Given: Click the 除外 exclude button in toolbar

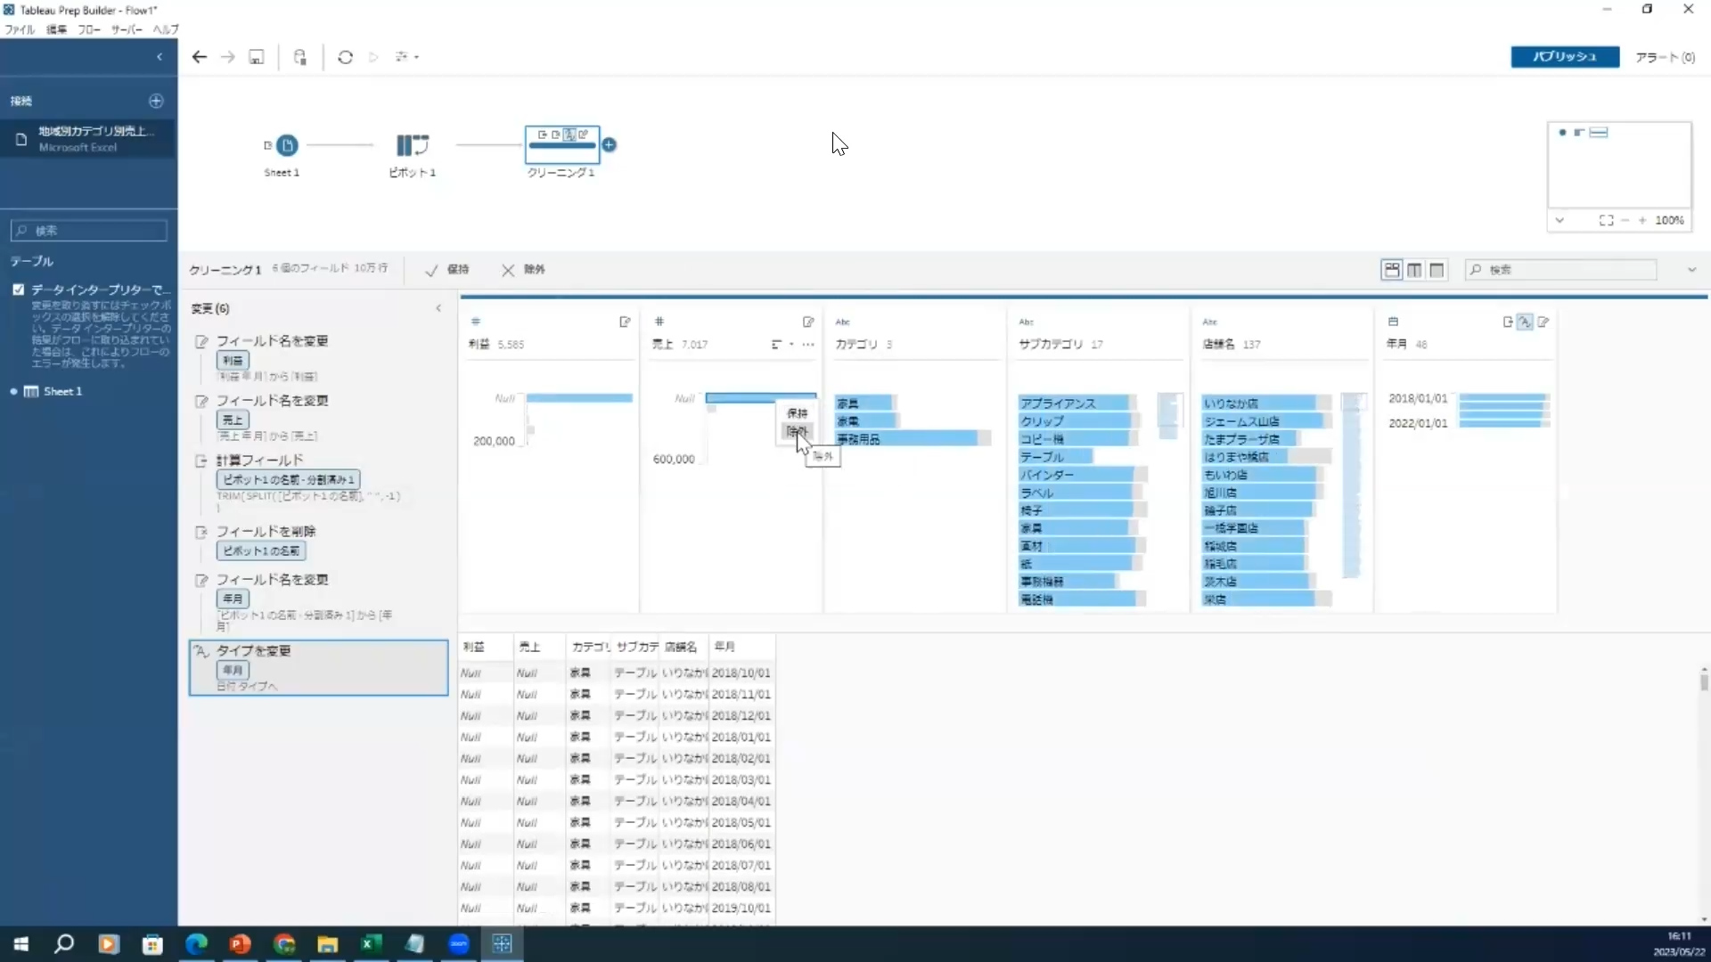Looking at the screenshot, I should pyautogui.click(x=524, y=270).
